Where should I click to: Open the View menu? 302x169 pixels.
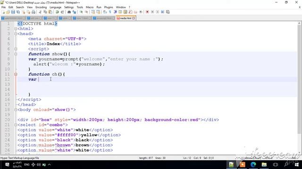coord(29,8)
